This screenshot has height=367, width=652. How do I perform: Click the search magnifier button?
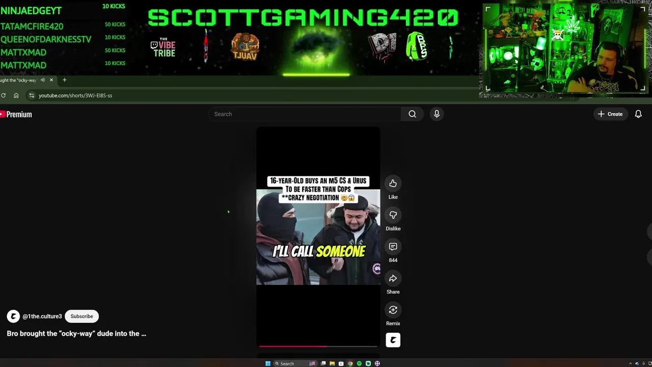coord(412,114)
